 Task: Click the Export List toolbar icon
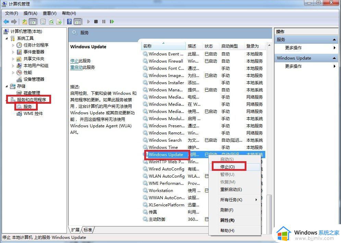59,22
